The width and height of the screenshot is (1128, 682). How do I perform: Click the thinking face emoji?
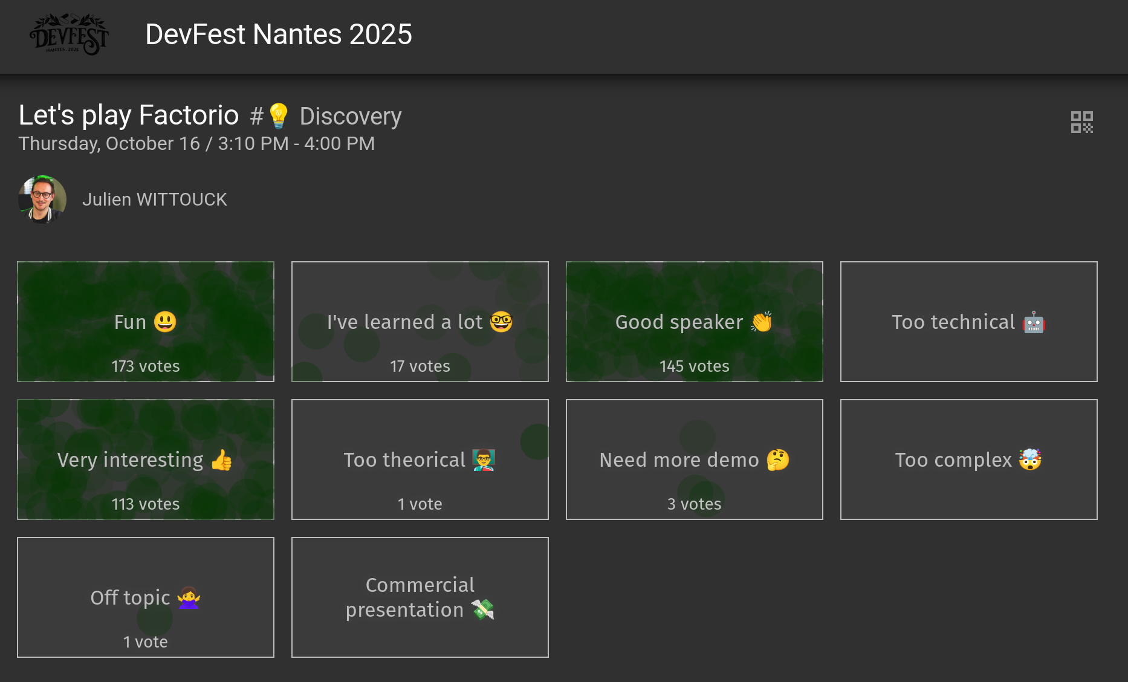click(778, 460)
